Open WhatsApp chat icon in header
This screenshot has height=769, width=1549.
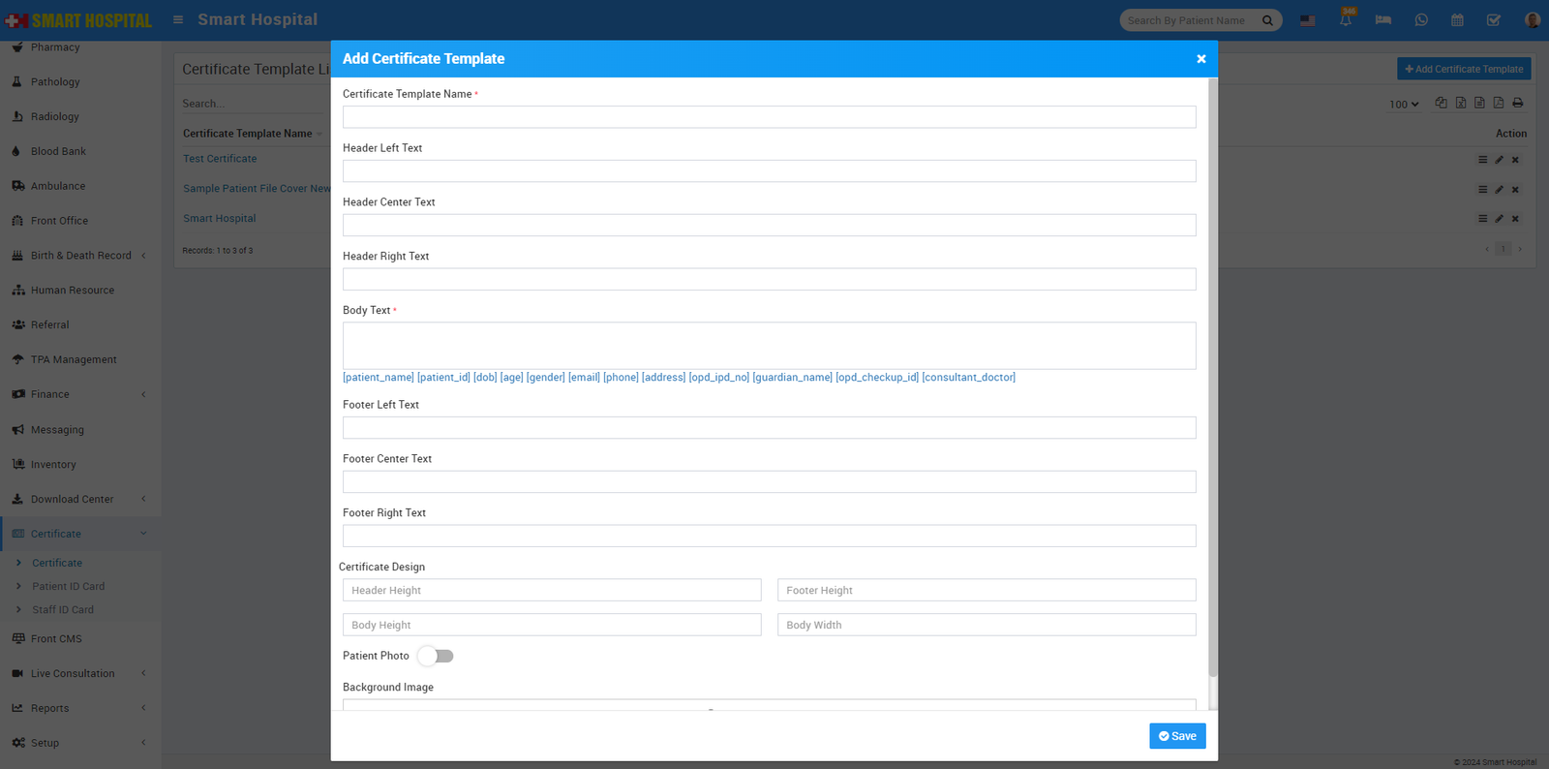(1420, 20)
